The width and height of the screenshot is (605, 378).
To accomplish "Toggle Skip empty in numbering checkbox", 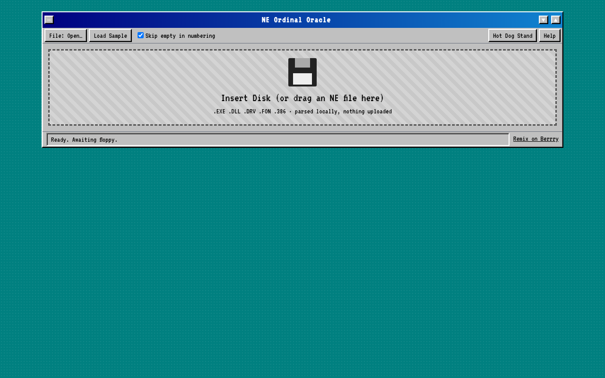I will [140, 35].
